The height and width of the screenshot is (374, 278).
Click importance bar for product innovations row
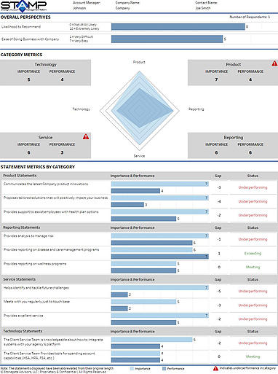160,184
